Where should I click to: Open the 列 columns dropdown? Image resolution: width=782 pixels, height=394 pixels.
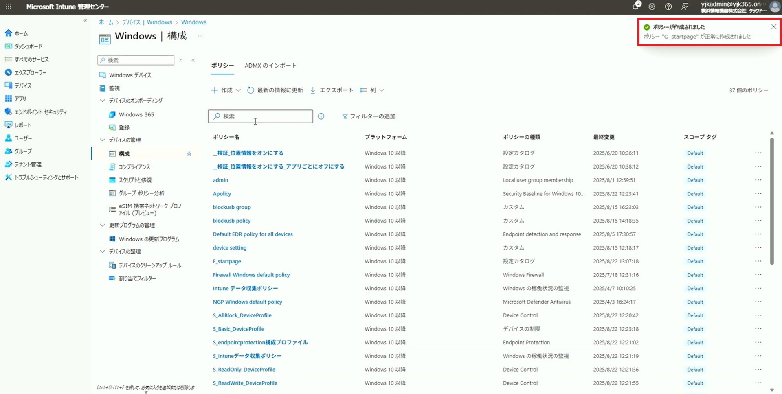coord(372,90)
